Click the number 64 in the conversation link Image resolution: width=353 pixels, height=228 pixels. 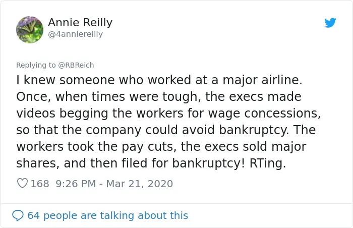pyautogui.click(x=34, y=215)
